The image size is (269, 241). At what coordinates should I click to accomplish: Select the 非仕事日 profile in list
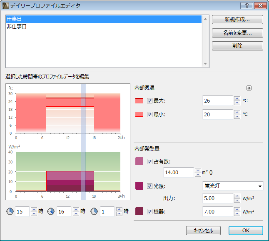pos(104,26)
